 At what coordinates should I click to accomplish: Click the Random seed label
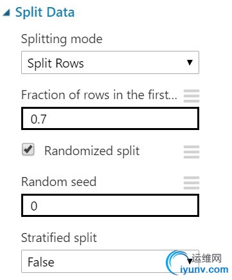pyautogui.click(x=58, y=182)
